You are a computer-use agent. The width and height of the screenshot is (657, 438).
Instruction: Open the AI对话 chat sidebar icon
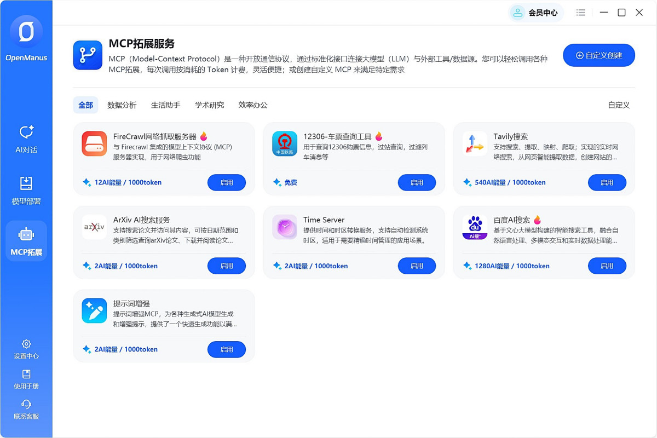(26, 132)
